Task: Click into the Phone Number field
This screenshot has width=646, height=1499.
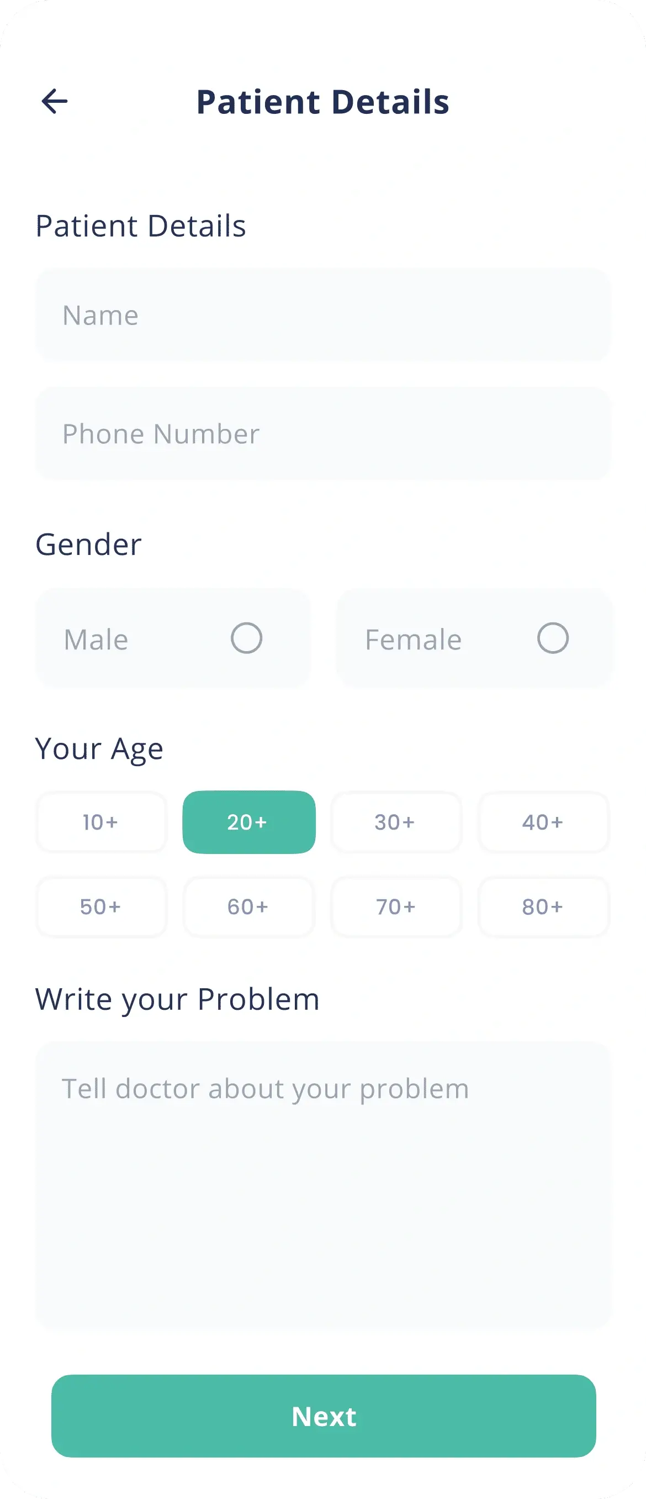Action: coord(322,433)
